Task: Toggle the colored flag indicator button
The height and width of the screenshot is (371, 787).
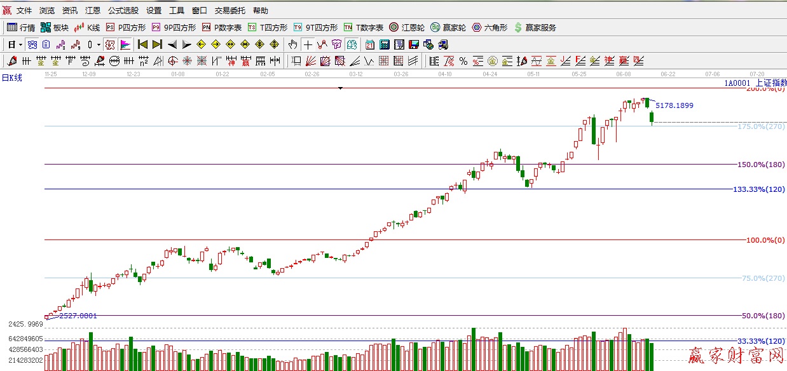Action: point(125,44)
